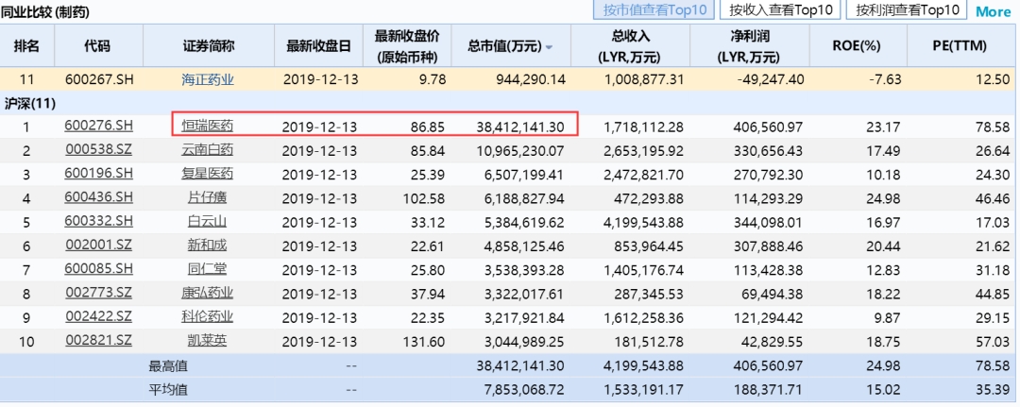Open the 白云山 security link

point(208,221)
